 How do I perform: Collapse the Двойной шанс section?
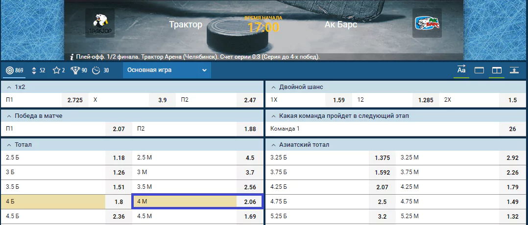[x=273, y=87]
